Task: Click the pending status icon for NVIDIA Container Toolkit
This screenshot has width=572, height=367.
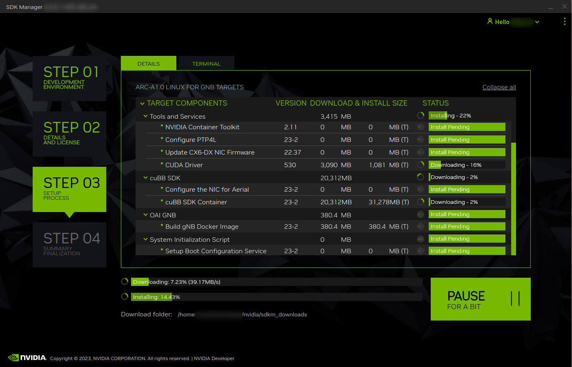Action: (421, 127)
